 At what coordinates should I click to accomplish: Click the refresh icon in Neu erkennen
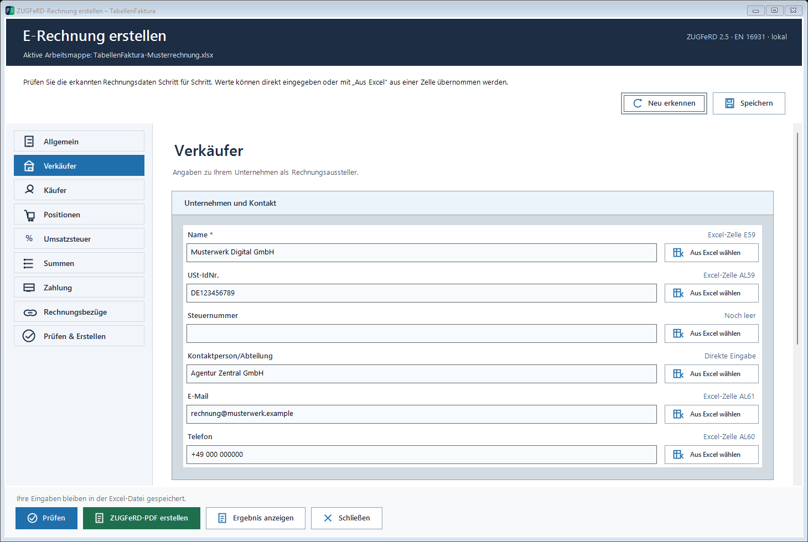638,103
